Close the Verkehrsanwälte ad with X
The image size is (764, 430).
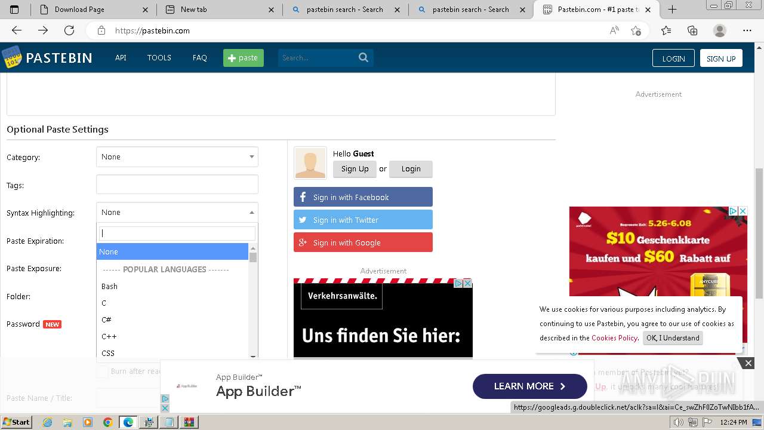pyautogui.click(x=468, y=283)
